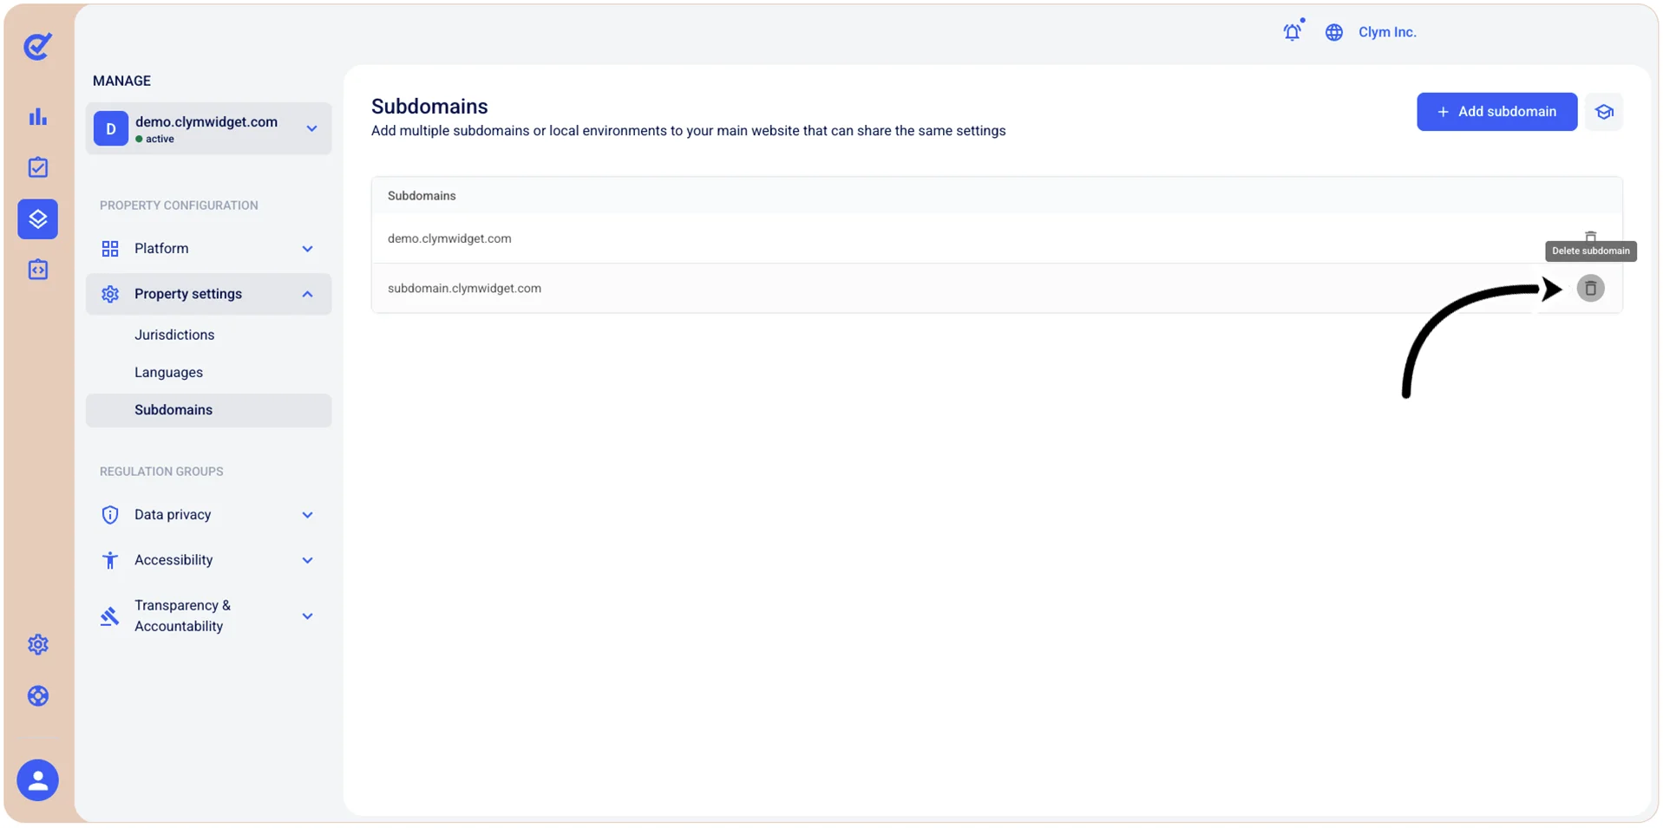The height and width of the screenshot is (828, 1663).
Task: Open the bar chart analytics icon
Action: [x=37, y=117]
